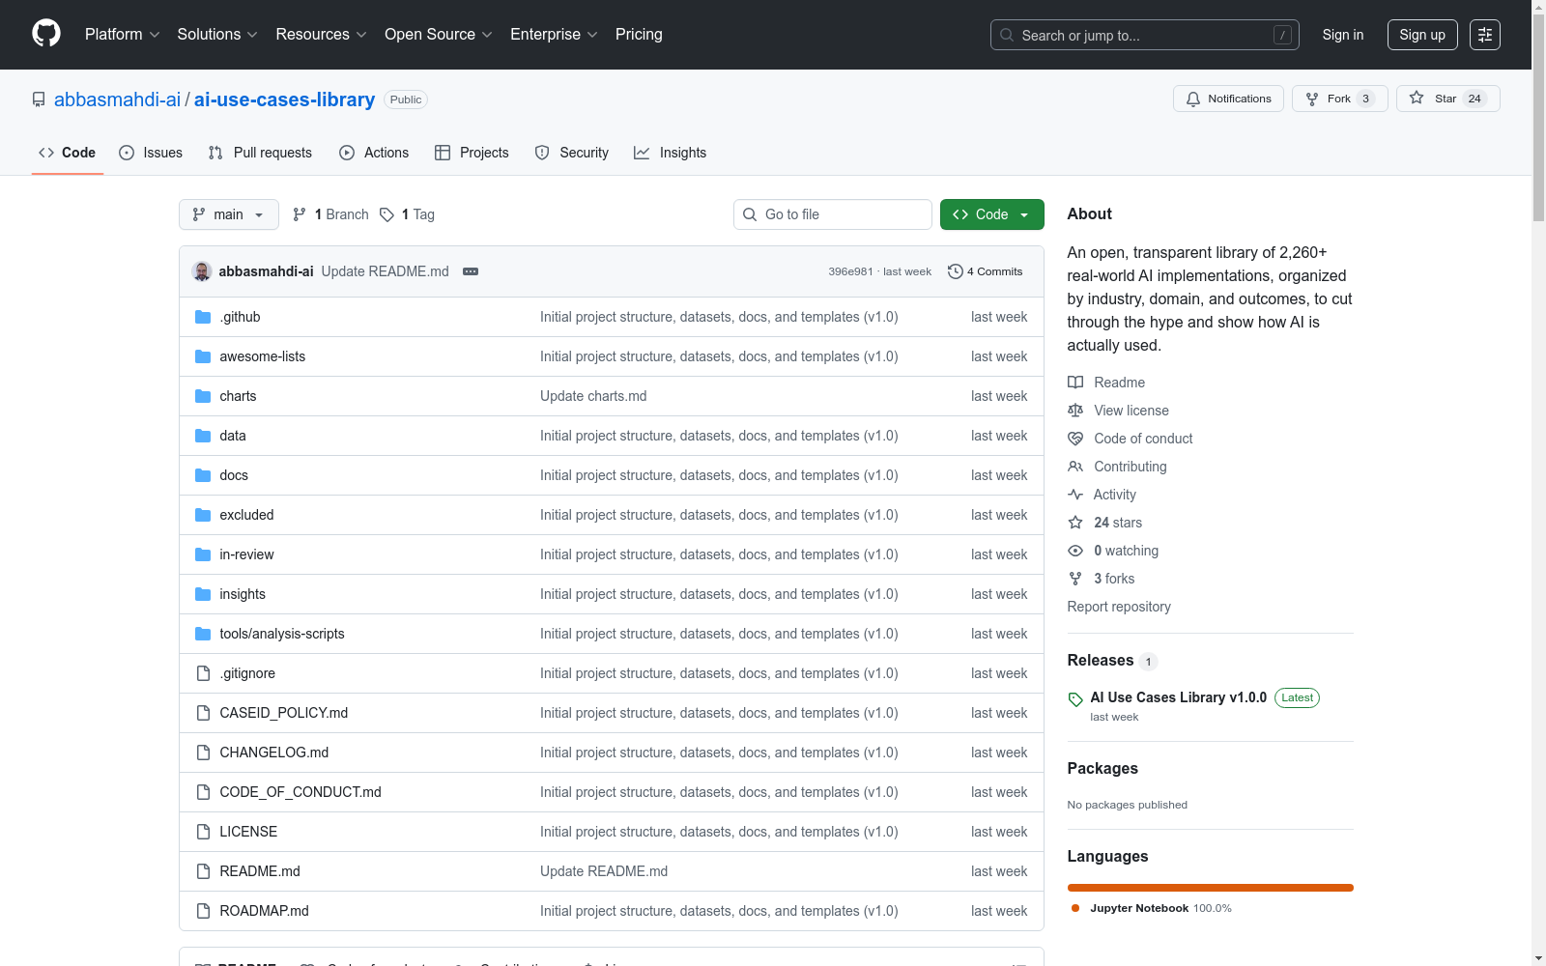Open the main branch selector dropdown
The image size is (1546, 966).
[229, 214]
